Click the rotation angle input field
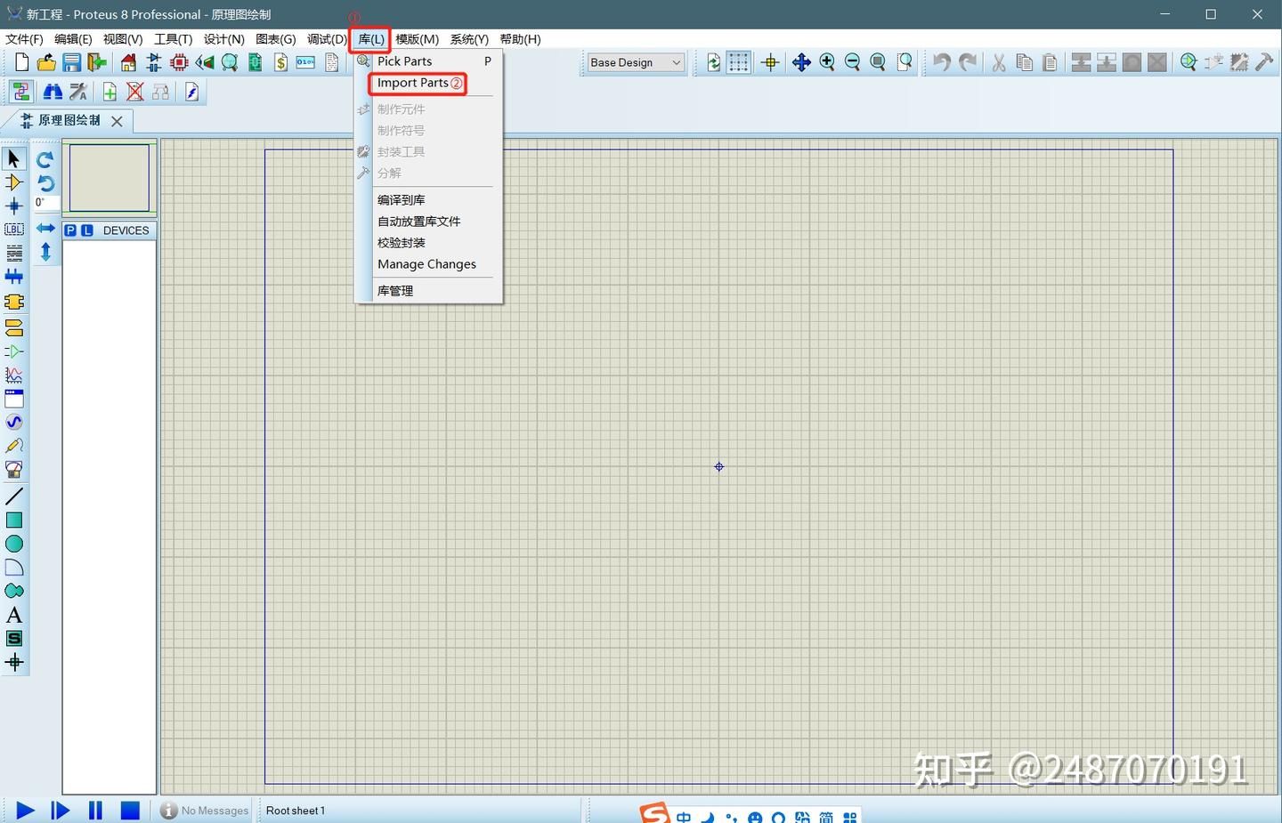1282x823 pixels. click(46, 204)
